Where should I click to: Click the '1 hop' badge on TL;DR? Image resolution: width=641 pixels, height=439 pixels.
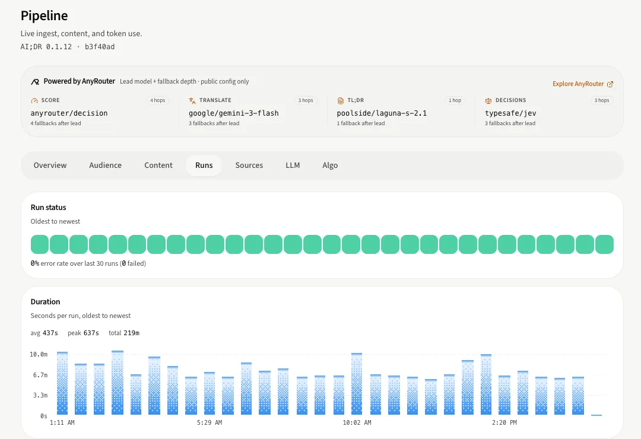(x=455, y=100)
